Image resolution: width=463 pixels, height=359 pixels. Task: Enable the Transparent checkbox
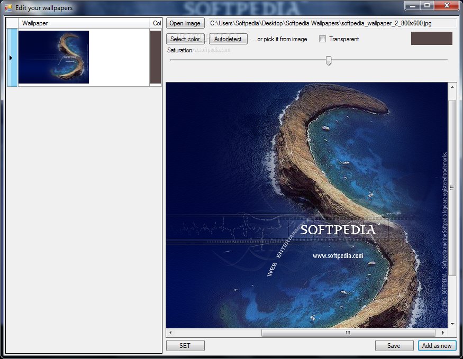pos(322,39)
